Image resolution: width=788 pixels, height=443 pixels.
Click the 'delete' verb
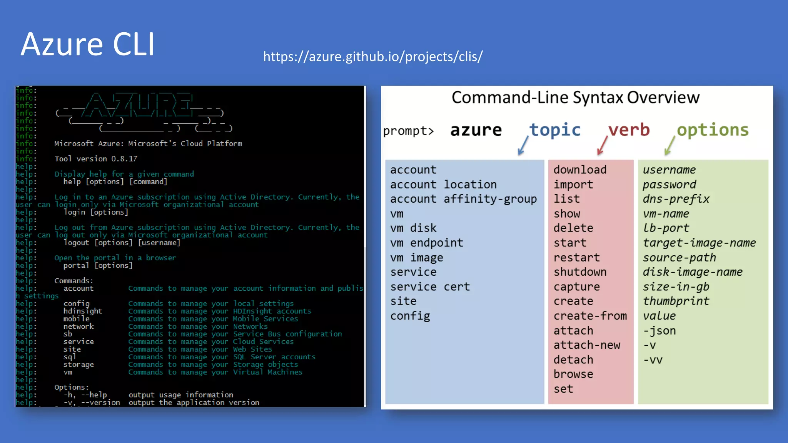coord(573,228)
